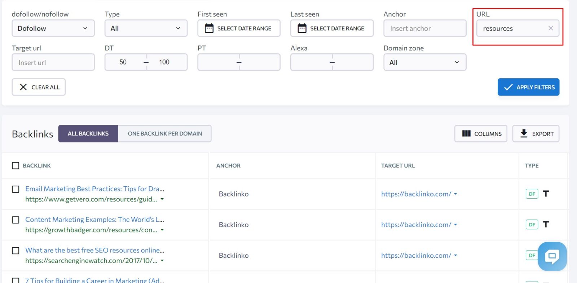
Task: Click the TARGET URL column header
Action: (x=398, y=165)
